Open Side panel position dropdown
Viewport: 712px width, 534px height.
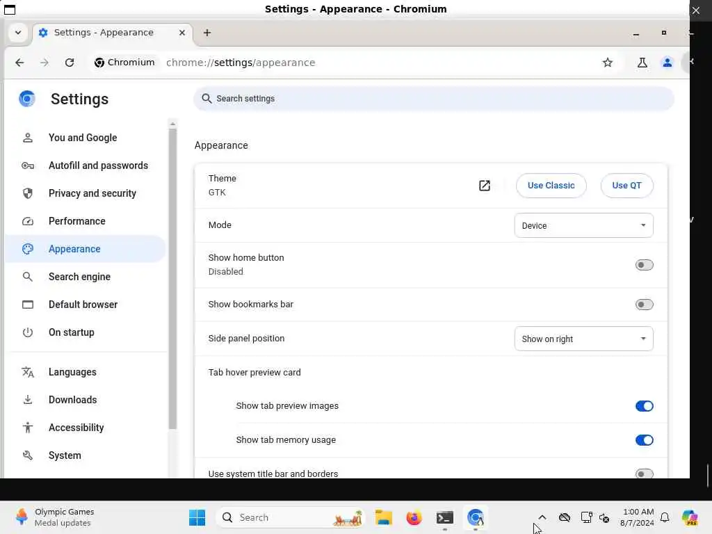[x=583, y=339]
